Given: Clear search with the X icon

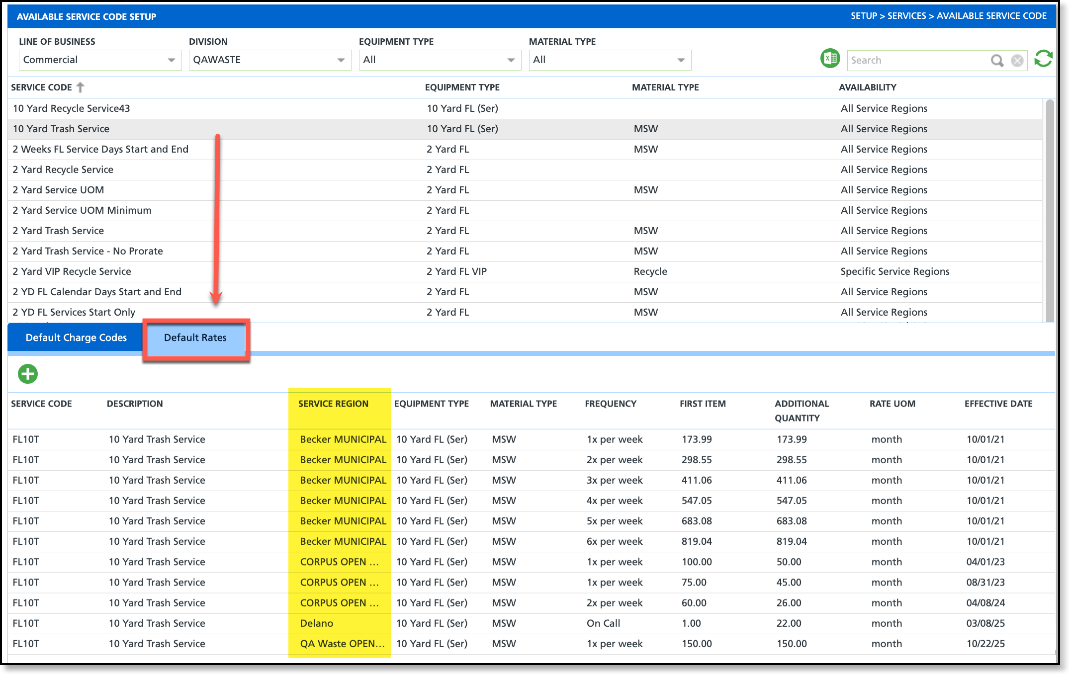Looking at the screenshot, I should (x=1017, y=61).
